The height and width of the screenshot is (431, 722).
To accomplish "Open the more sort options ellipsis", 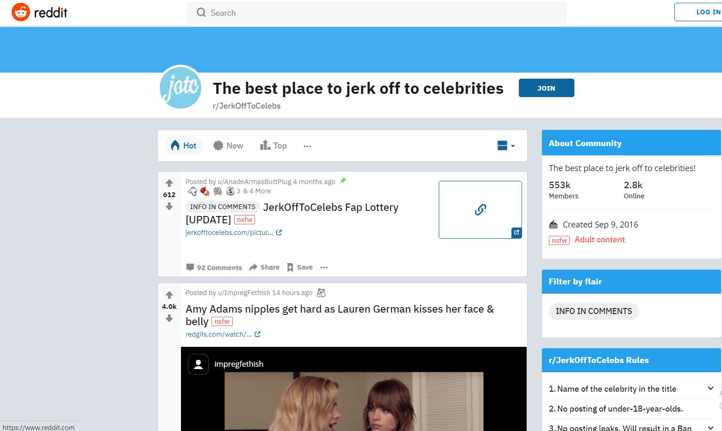I will (307, 146).
